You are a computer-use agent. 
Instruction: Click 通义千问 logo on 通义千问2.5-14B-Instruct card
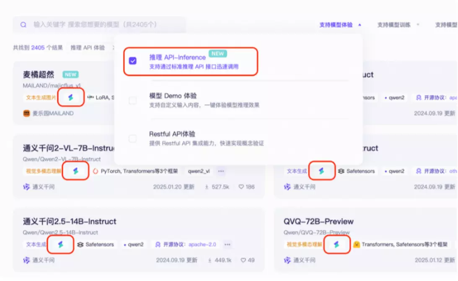coord(26,260)
